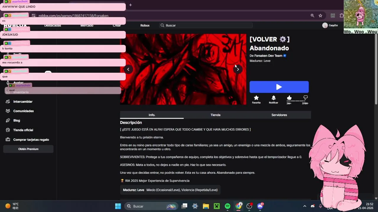The width and height of the screenshot is (378, 212).
Task: Open the Destacadas menu in Roblox header
Action: click(53, 25)
